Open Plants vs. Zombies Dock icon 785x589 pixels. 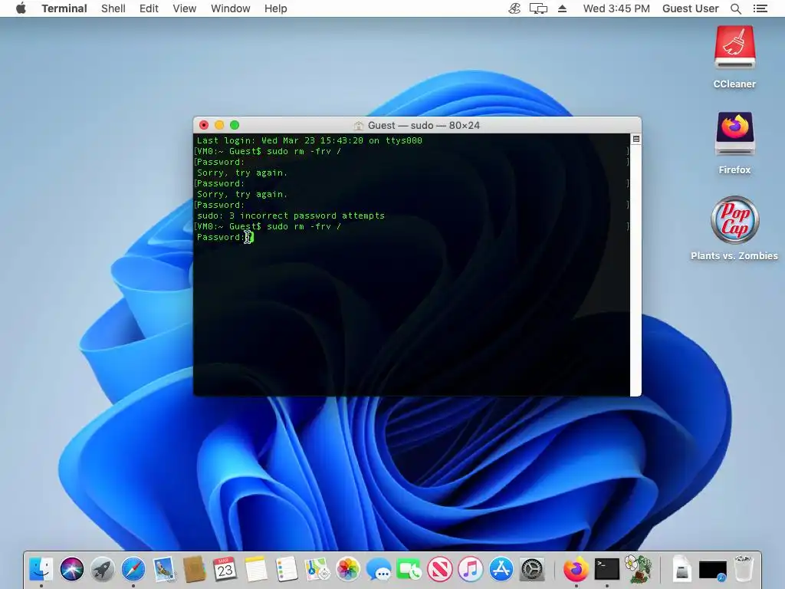pos(638,570)
